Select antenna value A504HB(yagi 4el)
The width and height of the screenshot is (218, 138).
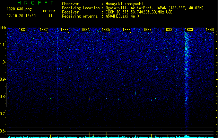[122, 16]
